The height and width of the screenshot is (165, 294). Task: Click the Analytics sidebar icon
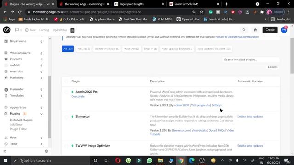pos(6,71)
